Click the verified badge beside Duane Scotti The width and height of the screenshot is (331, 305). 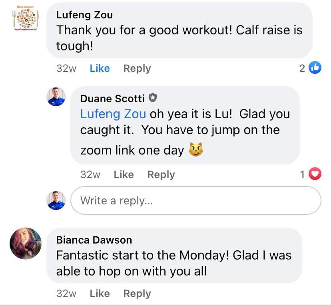tap(152, 98)
